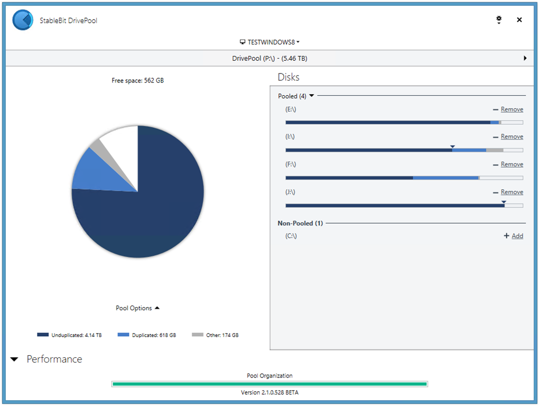Open the settings gear menu
540x406 pixels.
pos(499,20)
